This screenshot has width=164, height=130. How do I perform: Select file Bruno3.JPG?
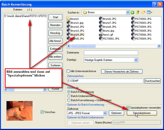(x=75, y=31)
